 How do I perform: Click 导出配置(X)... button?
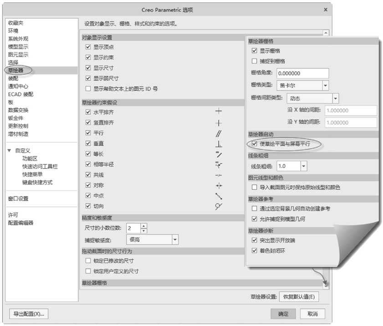click(29, 314)
